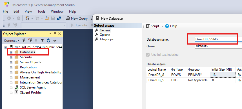Select the Filegroups page
Image resolution: width=242 pixels, height=109 pixels.
[x=107, y=39]
